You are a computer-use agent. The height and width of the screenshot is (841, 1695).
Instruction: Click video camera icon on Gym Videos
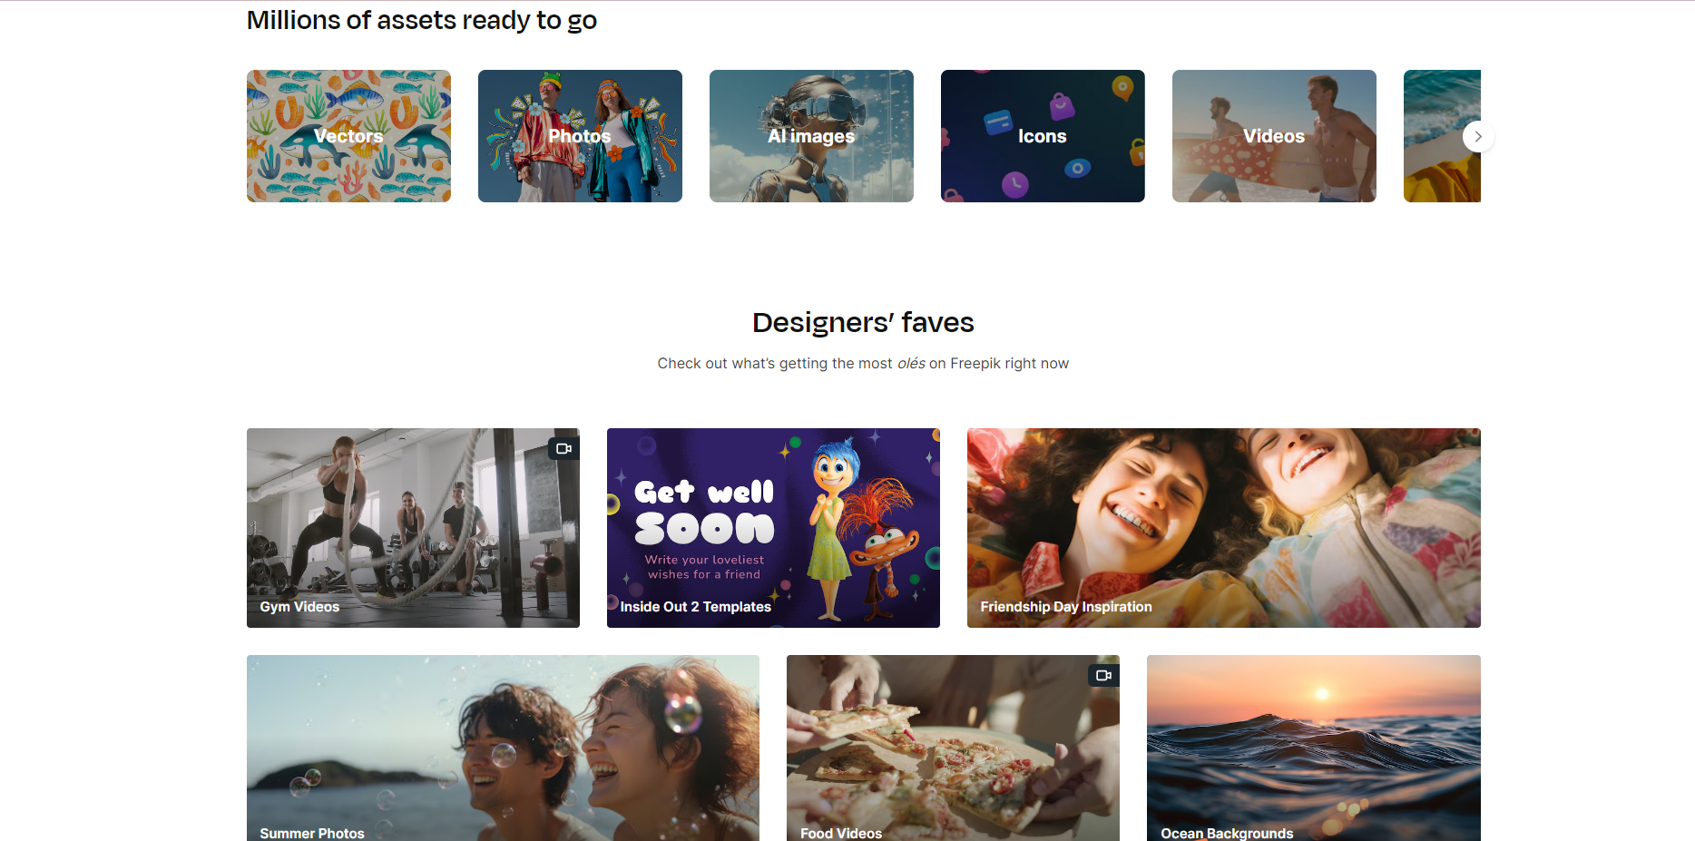[x=563, y=448]
